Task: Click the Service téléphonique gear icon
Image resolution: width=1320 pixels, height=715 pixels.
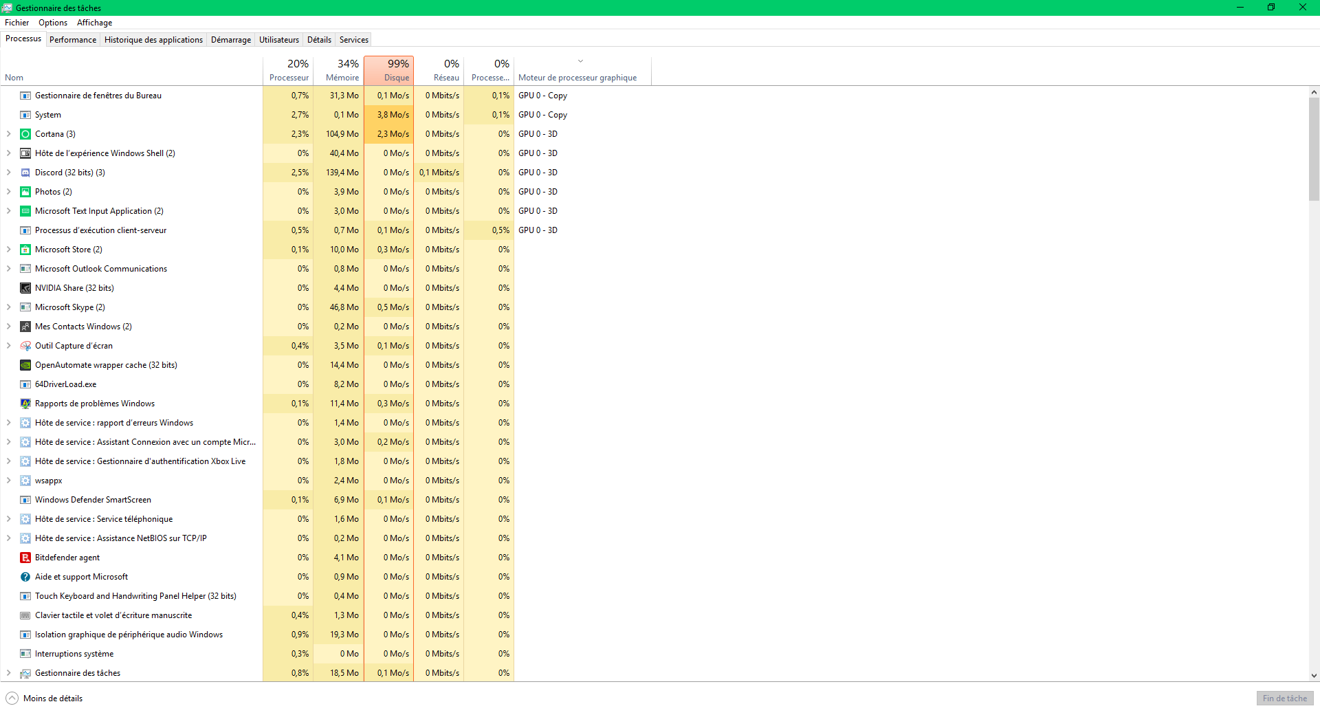Action: [25, 519]
